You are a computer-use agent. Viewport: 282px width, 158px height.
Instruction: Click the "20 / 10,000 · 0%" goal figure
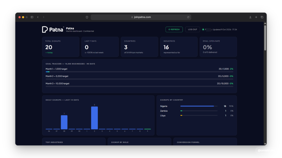[225, 84]
